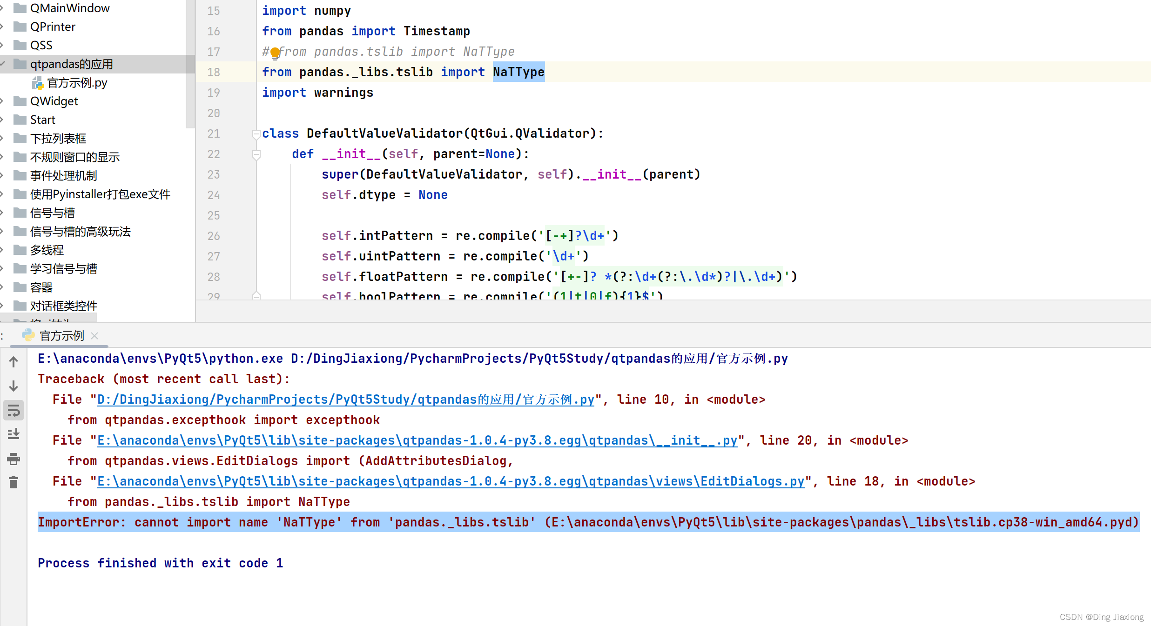Viewport: 1151px width, 626px height.
Task: Click 'Traceback (most recent call last):' line
Action: 164,379
